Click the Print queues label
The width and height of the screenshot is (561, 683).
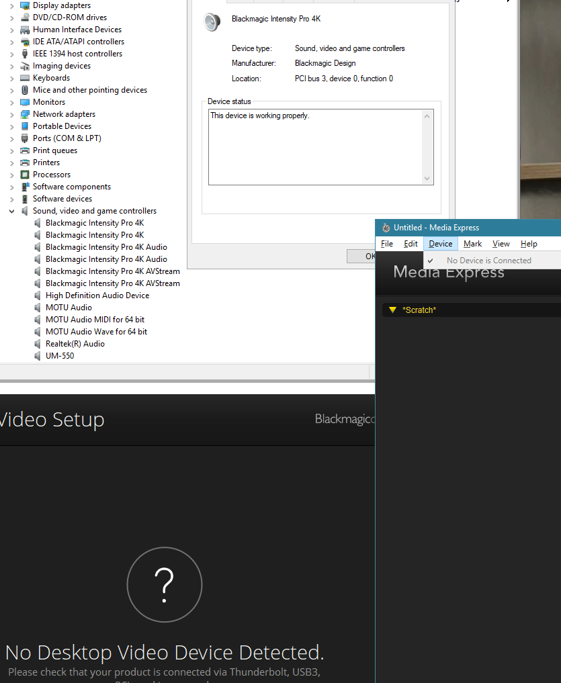pyautogui.click(x=55, y=150)
